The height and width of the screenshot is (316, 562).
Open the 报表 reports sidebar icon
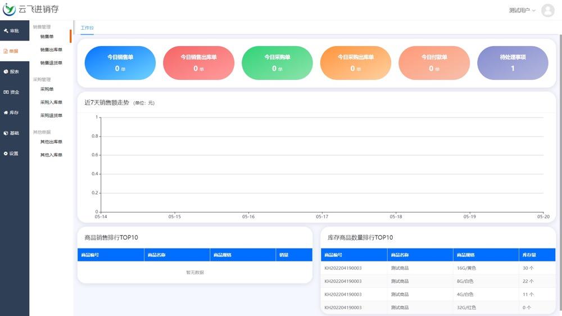pos(6,71)
